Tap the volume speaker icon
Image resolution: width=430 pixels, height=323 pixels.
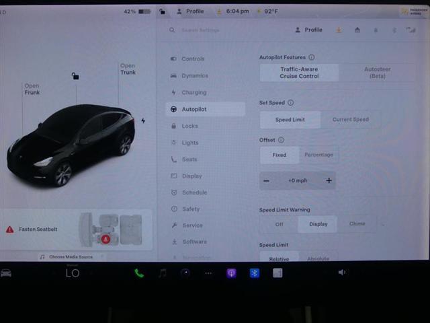point(342,273)
